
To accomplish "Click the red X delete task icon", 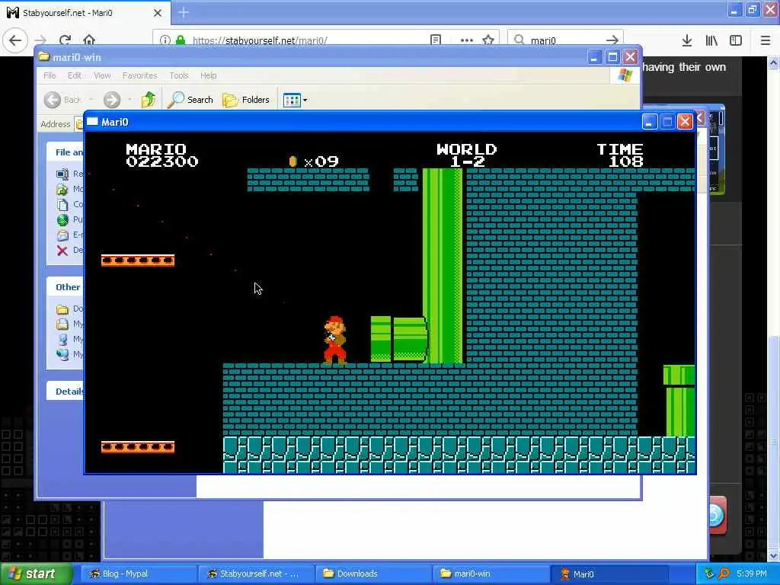I will point(62,250).
